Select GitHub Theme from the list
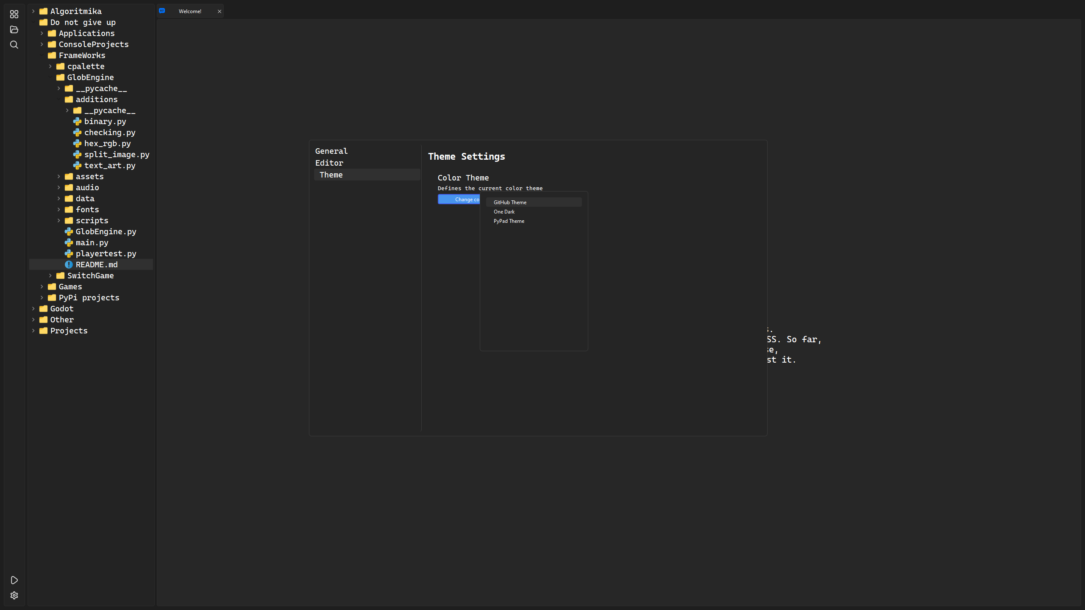 [x=510, y=202]
